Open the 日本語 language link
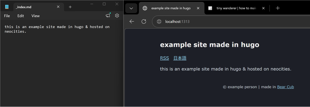The image size is (310, 107). [180, 58]
